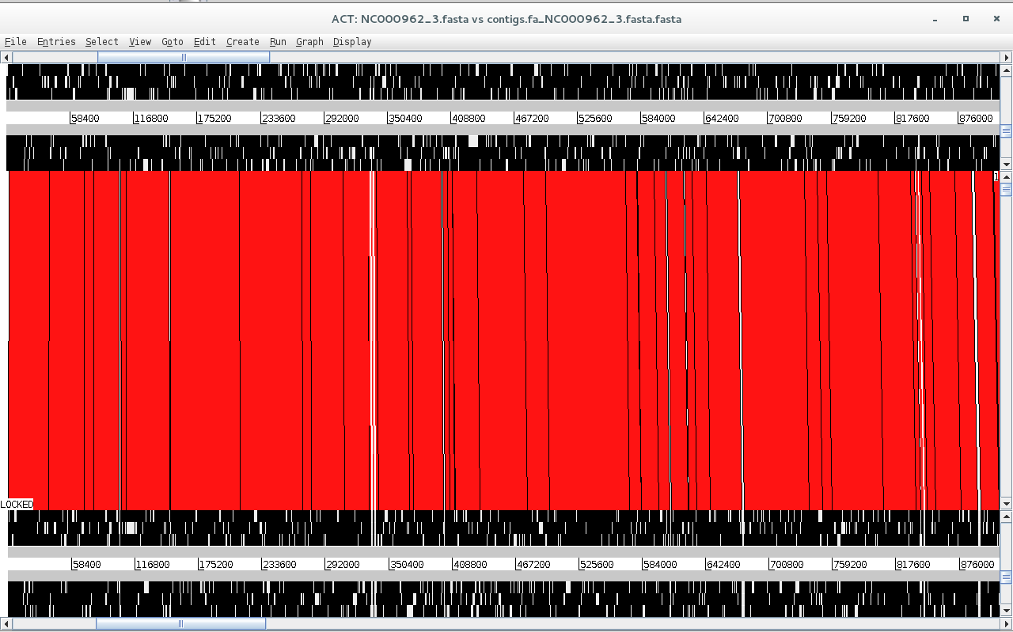The width and height of the screenshot is (1013, 632).
Task: Open the Graph menu
Action: 309,42
